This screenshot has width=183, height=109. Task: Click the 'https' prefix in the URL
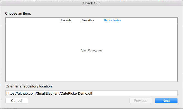pyautogui.click(x=10, y=93)
